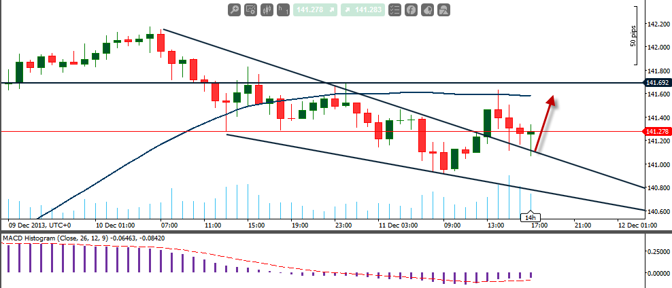
Task: Click the red 141.278 current price label
Action: 658,131
